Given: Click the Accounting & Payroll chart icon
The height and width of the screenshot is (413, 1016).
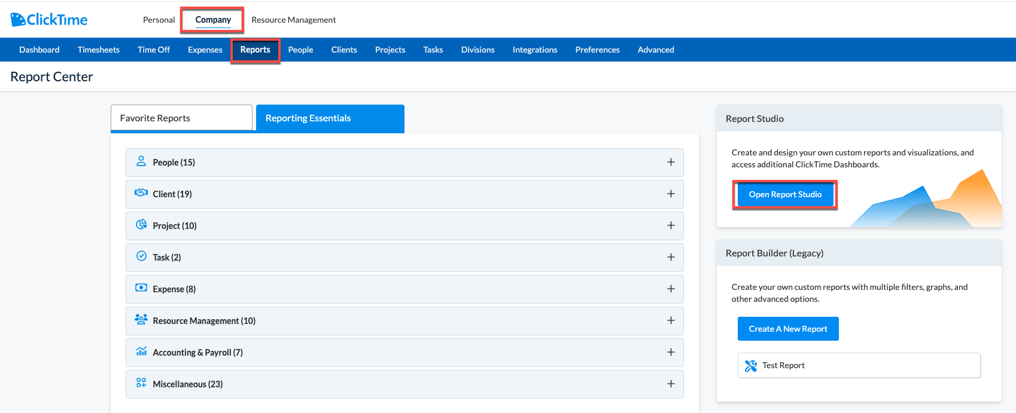Looking at the screenshot, I should [141, 351].
